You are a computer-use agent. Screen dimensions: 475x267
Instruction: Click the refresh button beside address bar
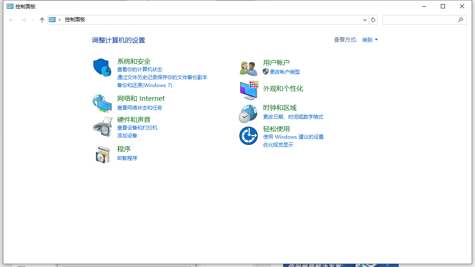pyautogui.click(x=373, y=20)
